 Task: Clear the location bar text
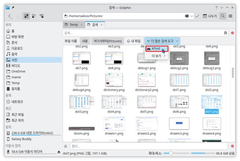coord(187,16)
